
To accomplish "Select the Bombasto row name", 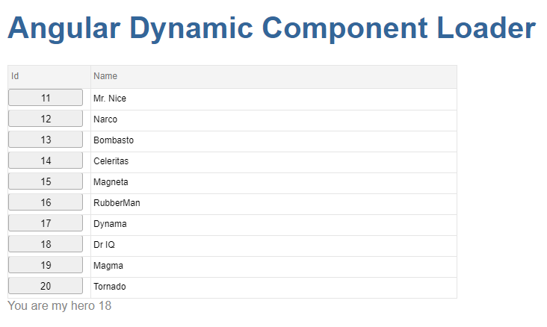I will click(113, 140).
